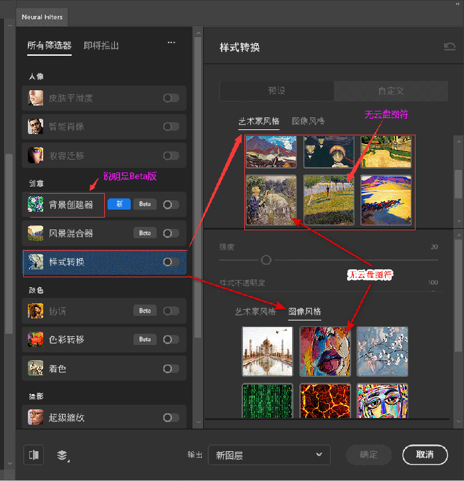The image size is (464, 481).
Task: Switch to the 即将推出 tab
Action: click(101, 46)
